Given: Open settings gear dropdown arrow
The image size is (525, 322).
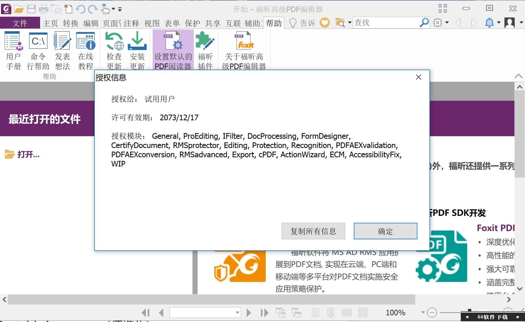Looking at the screenshot, I should coord(447,23).
